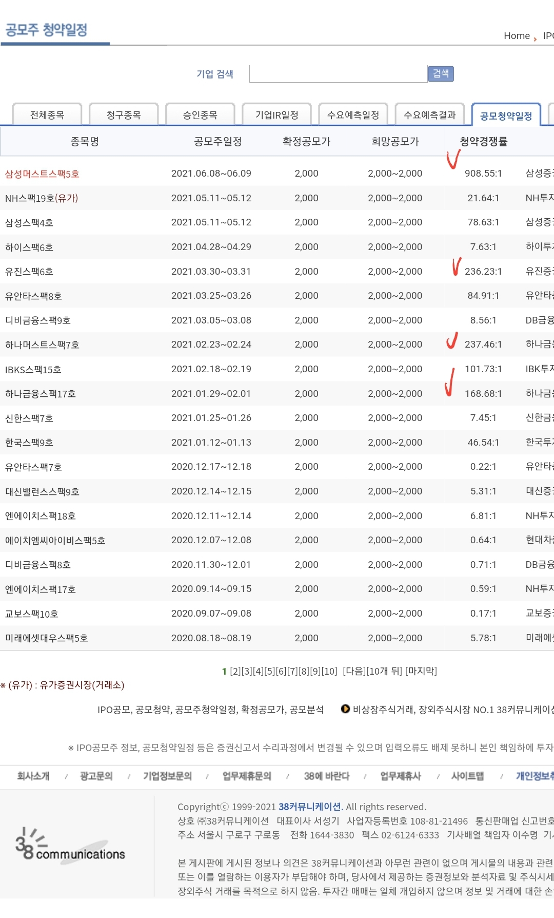Open 에이치엠씨아이비스팩5호 stock link
554x918 pixels.
coord(55,540)
